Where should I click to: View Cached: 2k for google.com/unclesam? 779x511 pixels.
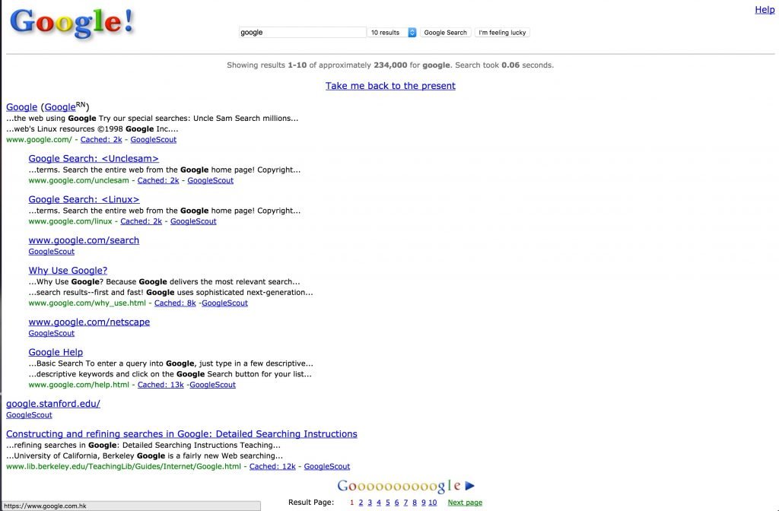pyautogui.click(x=158, y=180)
